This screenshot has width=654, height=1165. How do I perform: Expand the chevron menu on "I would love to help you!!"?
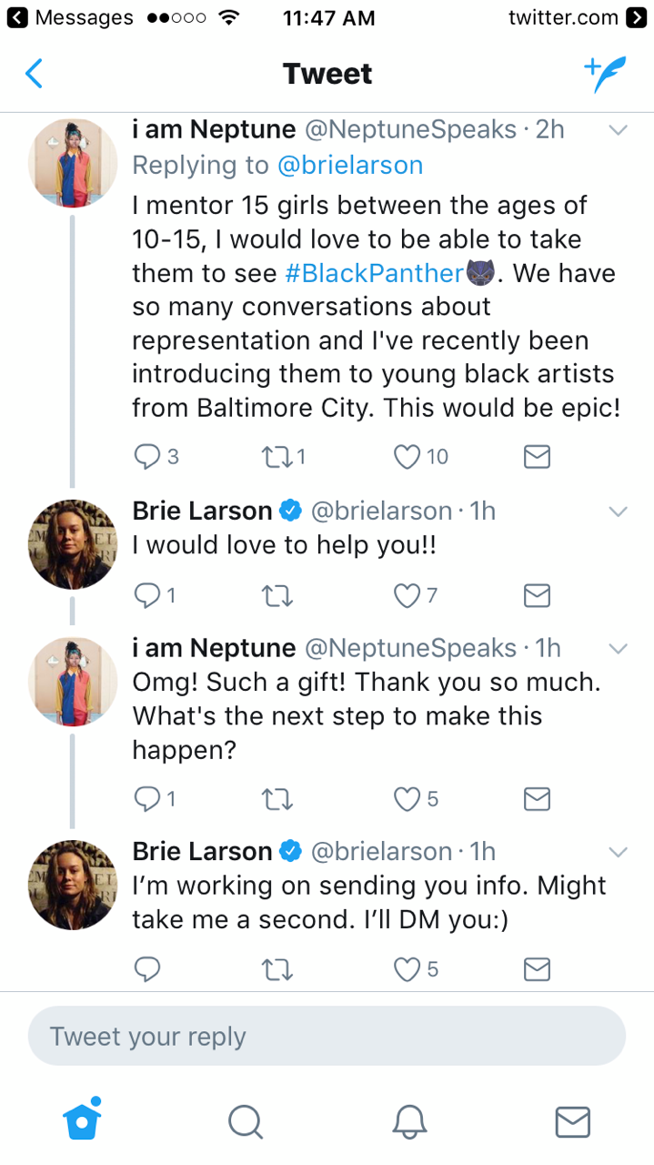[x=618, y=512]
